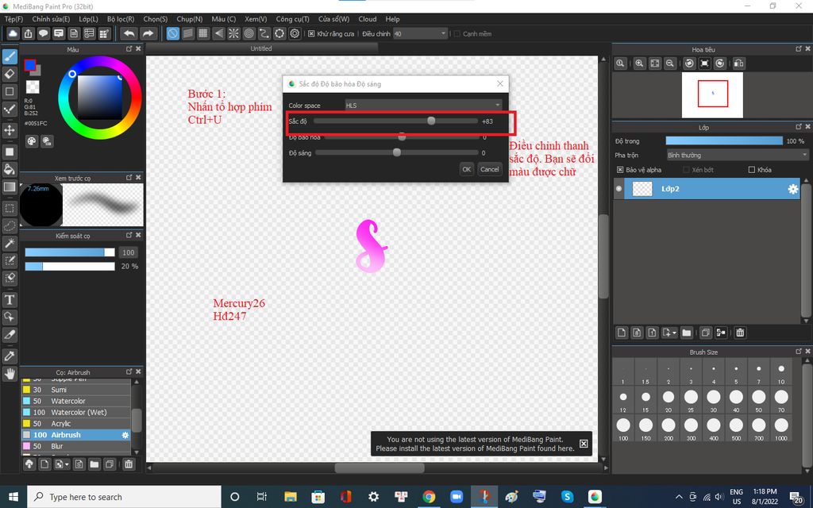
Task: Select the Hand tool
Action: tap(10, 374)
